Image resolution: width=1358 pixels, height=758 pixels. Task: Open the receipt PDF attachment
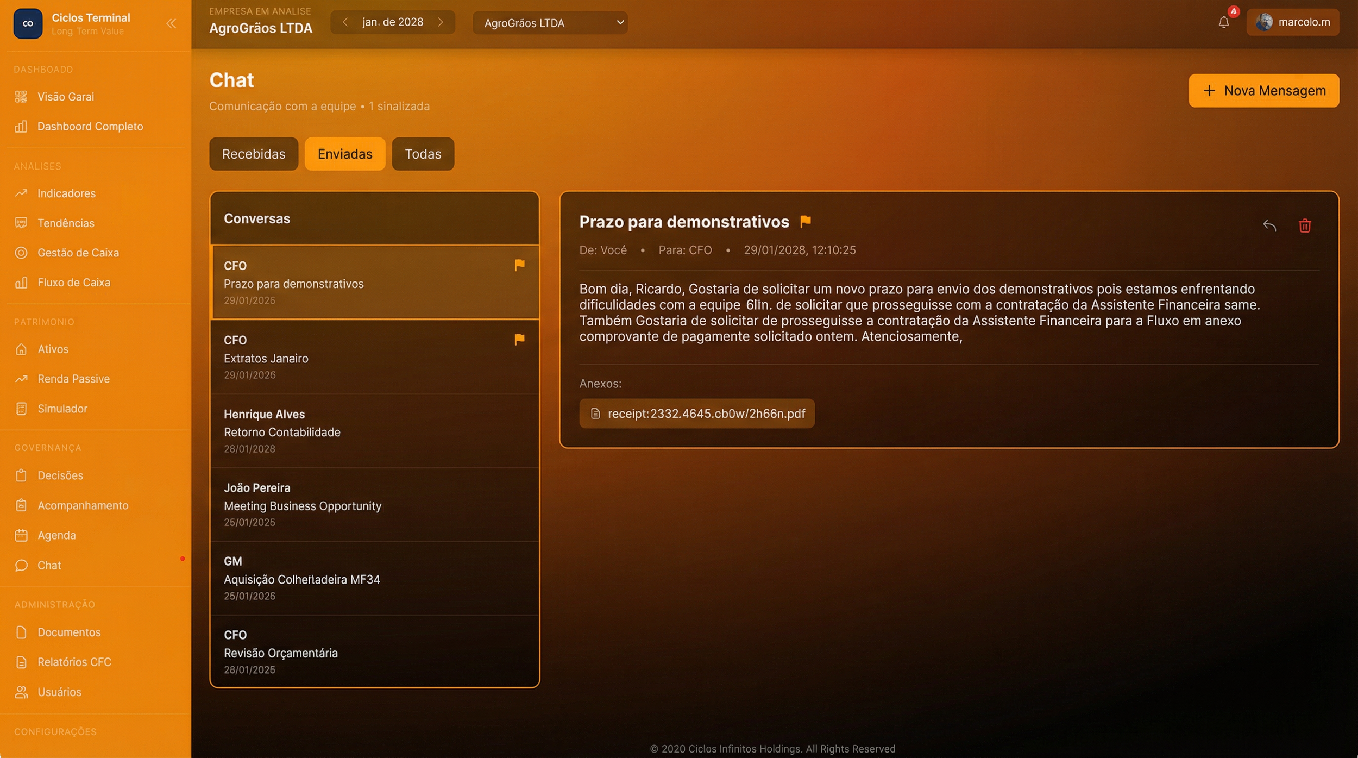click(697, 414)
